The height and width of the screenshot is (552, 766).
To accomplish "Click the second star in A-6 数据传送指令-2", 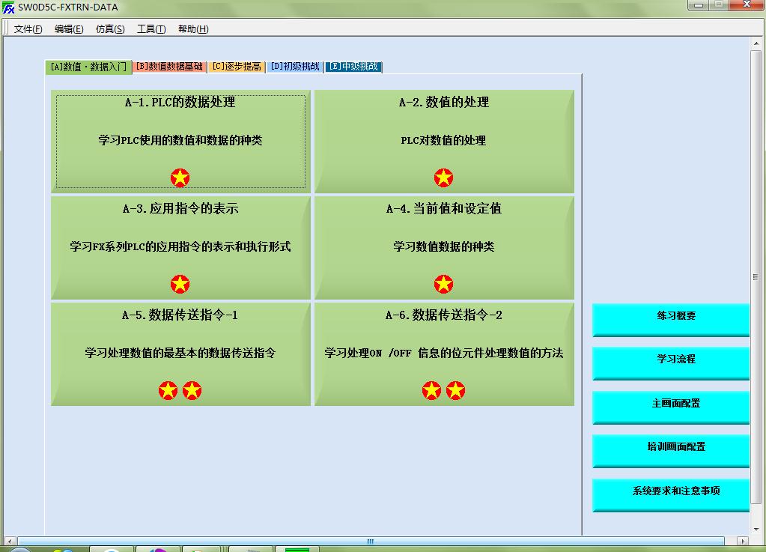I will tap(455, 390).
